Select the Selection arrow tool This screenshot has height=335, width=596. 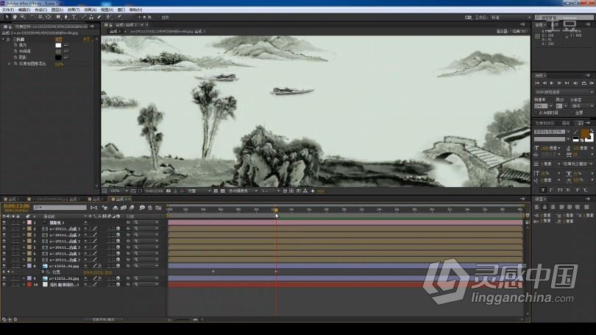pos(7,17)
